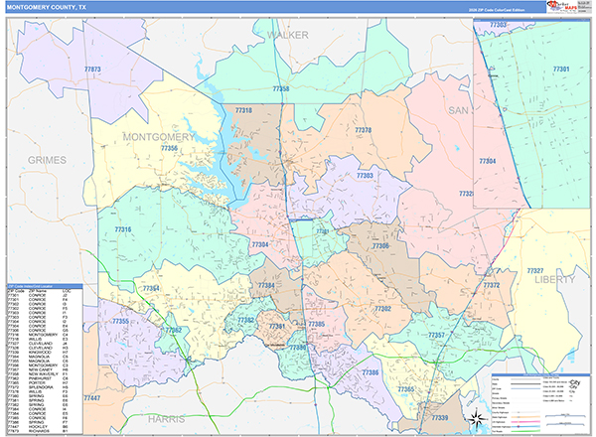The height and width of the screenshot is (437, 596).
Task: Click the Montgomery County, TX title
Action: (x=47, y=7)
